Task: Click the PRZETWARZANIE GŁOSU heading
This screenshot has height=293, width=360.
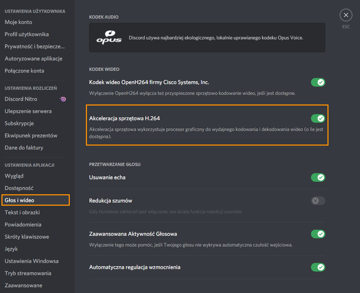Action: pyautogui.click(x=115, y=165)
